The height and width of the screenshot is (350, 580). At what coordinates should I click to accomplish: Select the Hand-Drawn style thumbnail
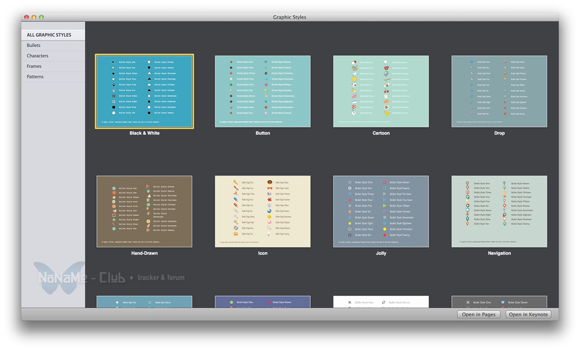click(x=144, y=211)
